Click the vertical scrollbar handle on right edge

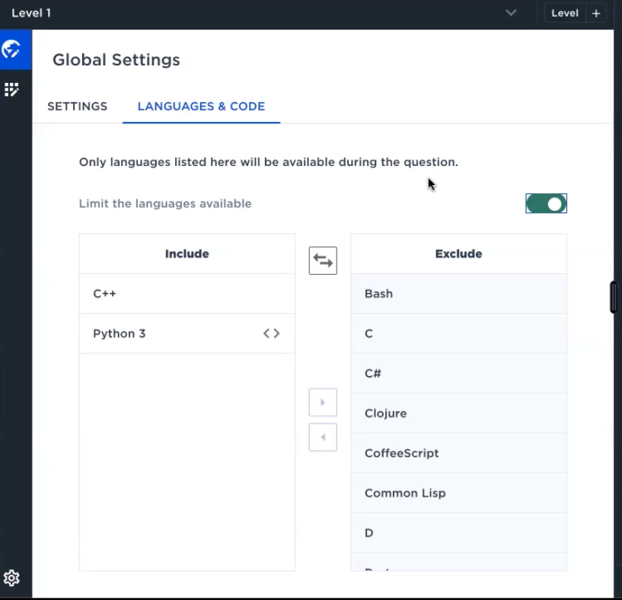[x=614, y=297]
